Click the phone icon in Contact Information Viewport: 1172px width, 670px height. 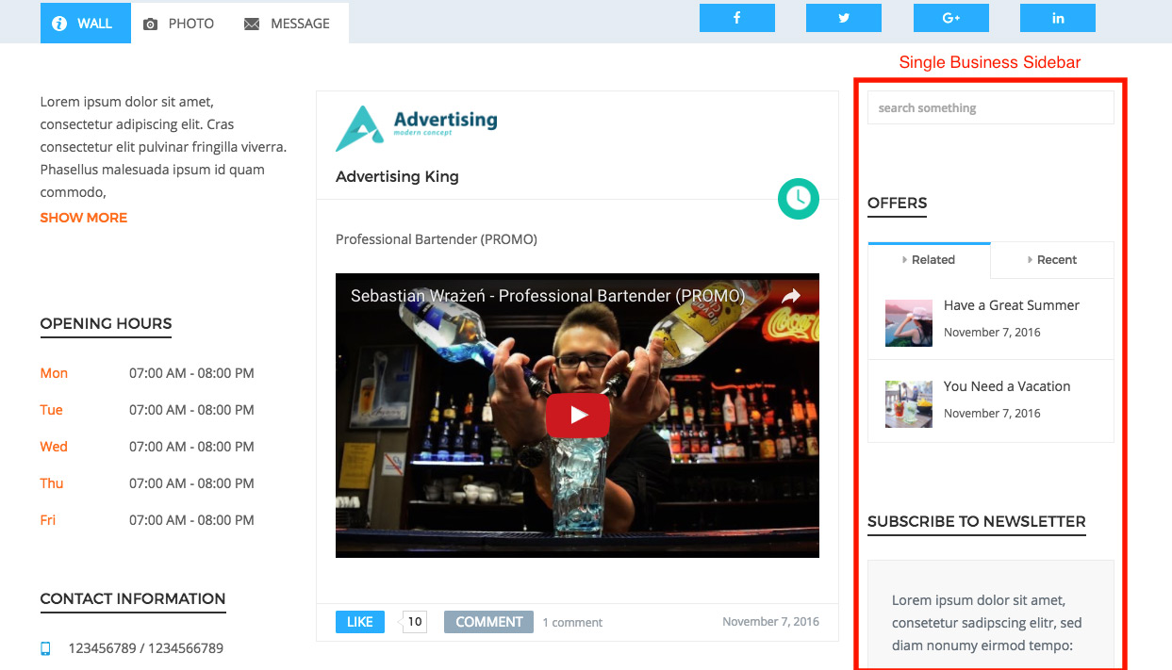[x=45, y=648]
